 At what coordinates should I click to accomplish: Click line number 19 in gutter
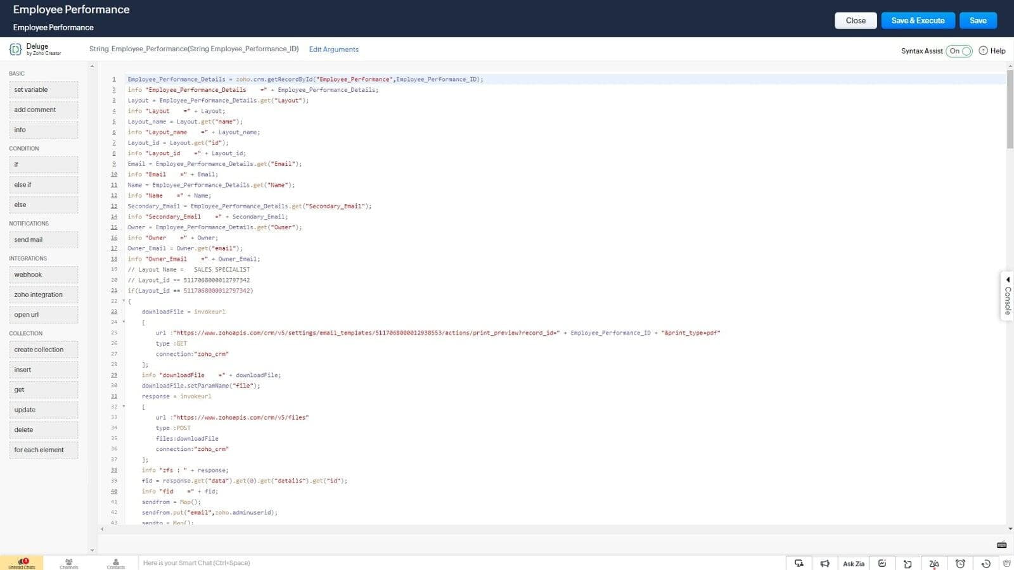[114, 269]
